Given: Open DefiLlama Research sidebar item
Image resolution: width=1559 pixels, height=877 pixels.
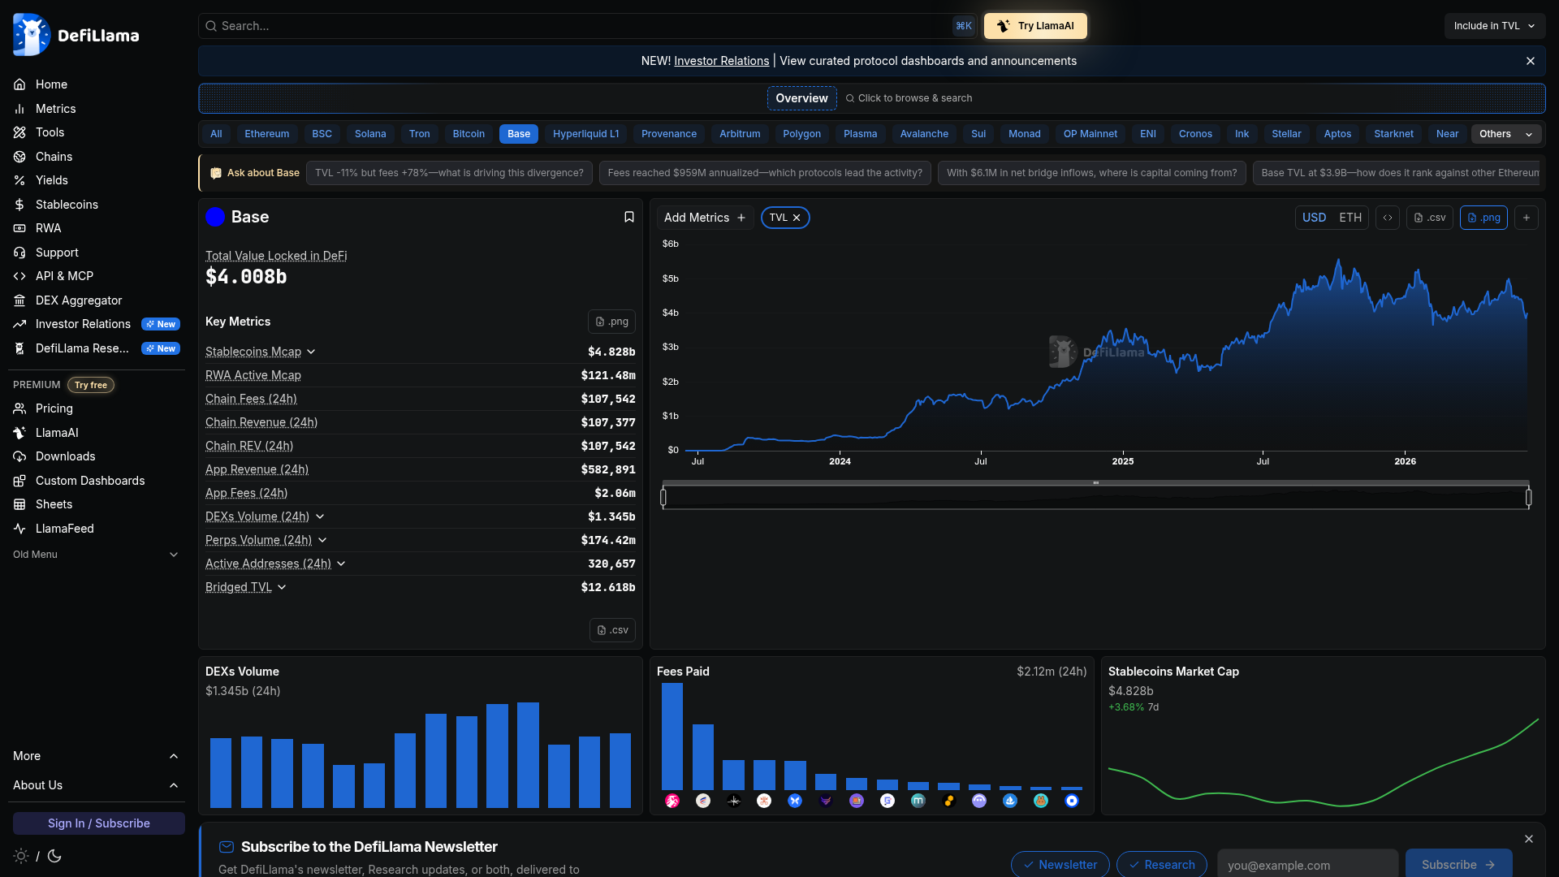Looking at the screenshot, I should pos(82,348).
